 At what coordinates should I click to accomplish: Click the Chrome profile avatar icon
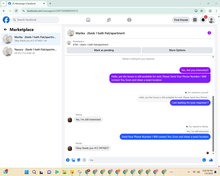[x=210, y=11]
